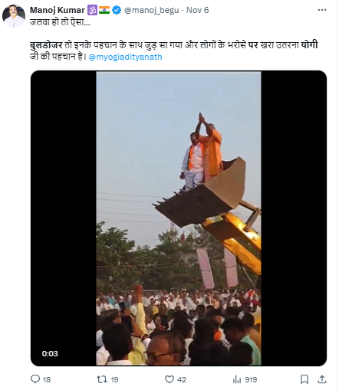Screen dimensions: 339x390
Task: View analytics via bar chart icon
Action: pyautogui.click(x=237, y=379)
